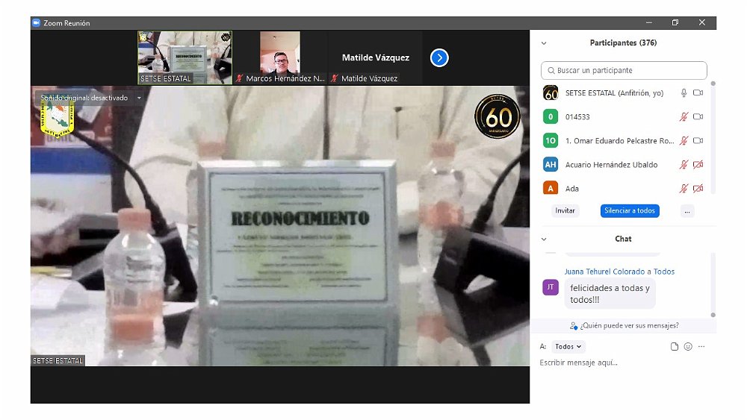Unmute the microphone for participant Ada
This screenshot has width=747, height=420.
coord(683,189)
